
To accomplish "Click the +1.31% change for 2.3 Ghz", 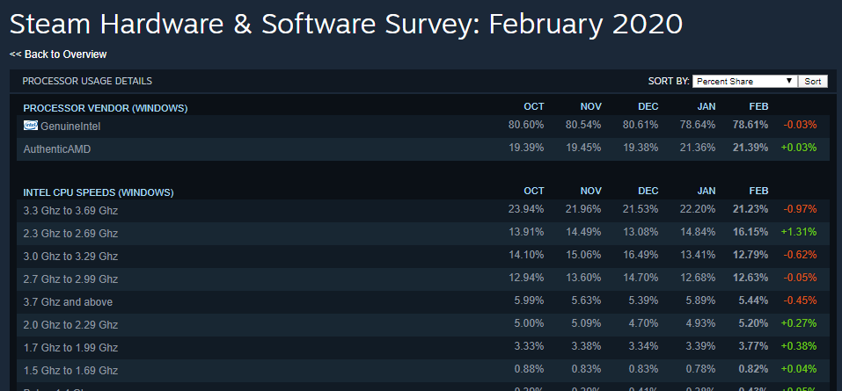I will (x=798, y=233).
